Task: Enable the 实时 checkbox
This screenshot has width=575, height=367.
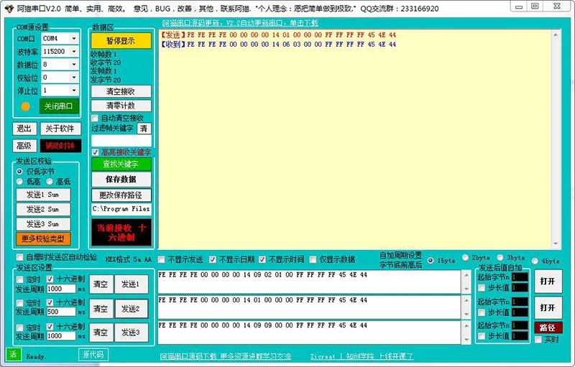Action: click(538, 340)
